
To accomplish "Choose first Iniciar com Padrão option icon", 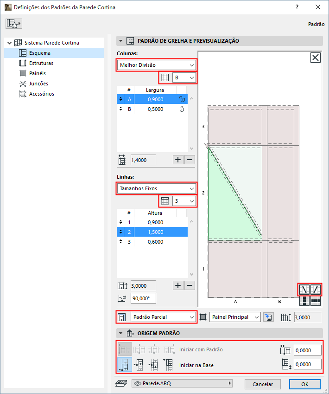I will (x=125, y=349).
